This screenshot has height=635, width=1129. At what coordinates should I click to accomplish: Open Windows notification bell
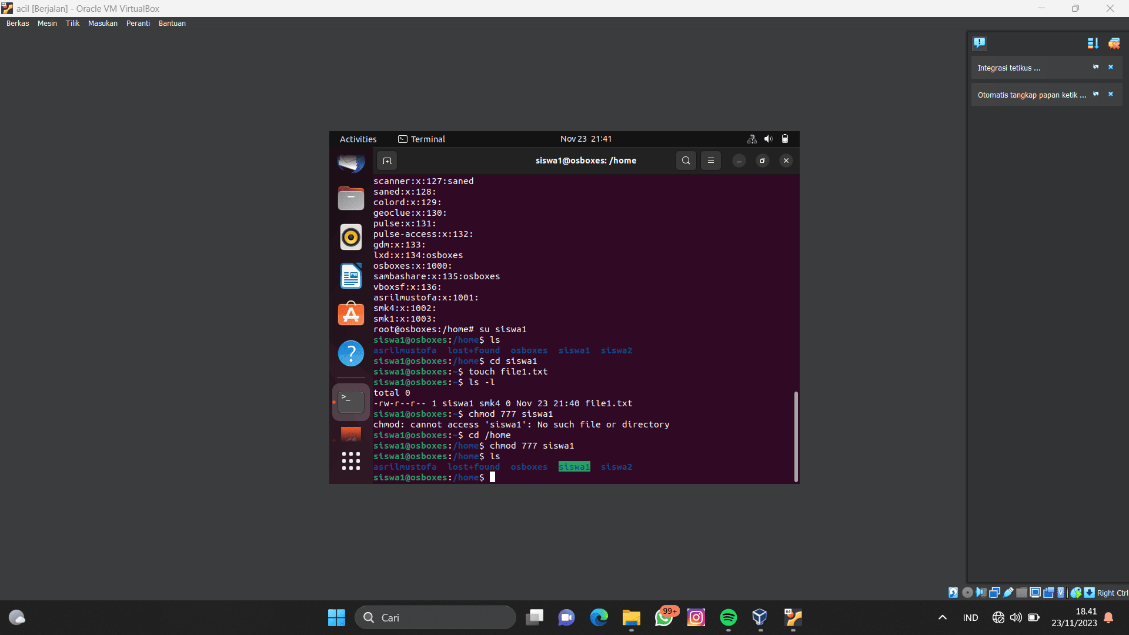pos(1108,617)
